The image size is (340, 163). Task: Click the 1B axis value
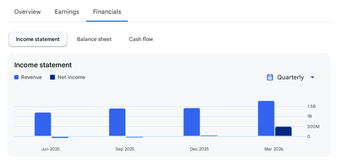(309, 116)
